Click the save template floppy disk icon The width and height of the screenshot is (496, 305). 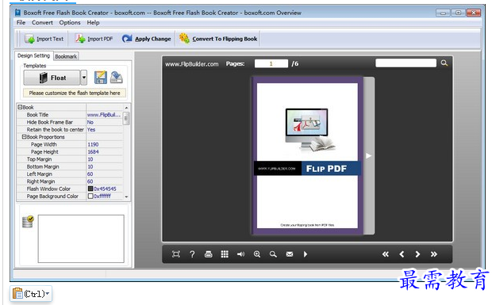pyautogui.click(x=101, y=78)
